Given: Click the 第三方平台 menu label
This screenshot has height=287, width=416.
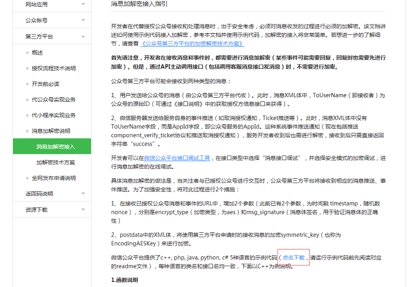Looking at the screenshot, I should click(x=40, y=36).
